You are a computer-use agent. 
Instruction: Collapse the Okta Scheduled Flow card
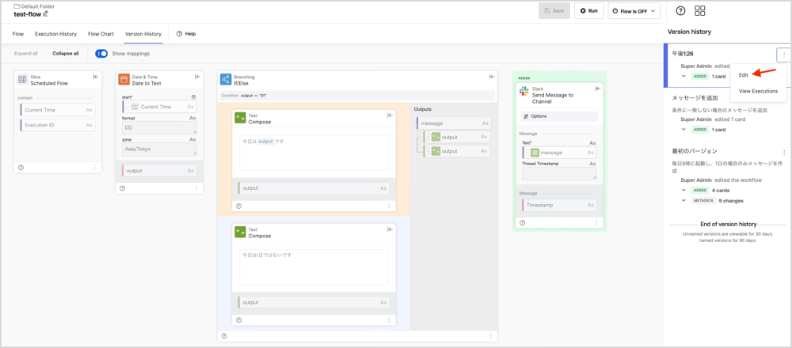(96, 77)
